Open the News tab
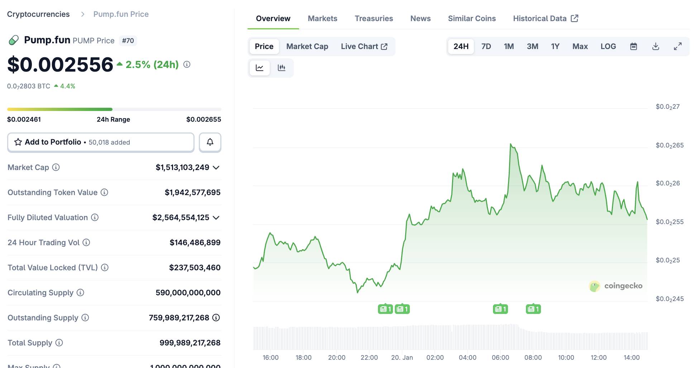This screenshot has width=695, height=368. click(420, 18)
